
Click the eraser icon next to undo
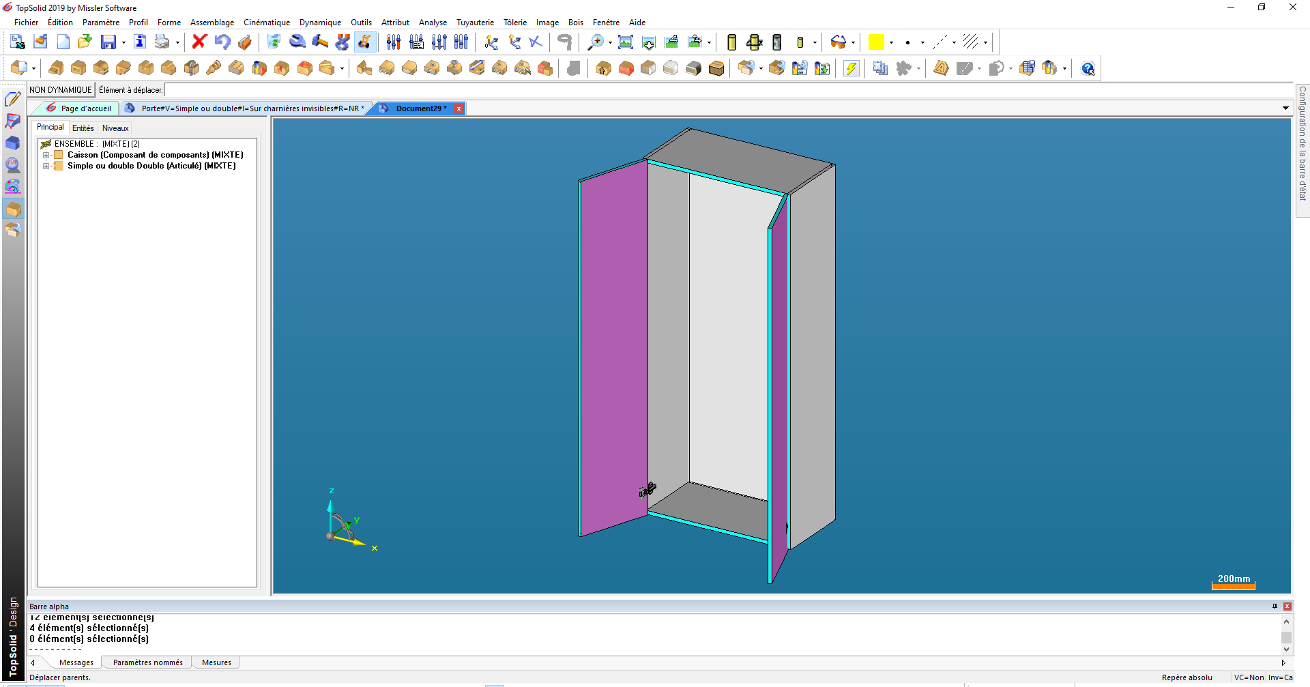click(x=244, y=42)
